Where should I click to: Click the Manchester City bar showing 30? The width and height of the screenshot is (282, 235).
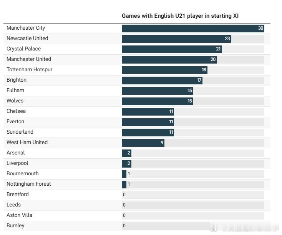193,29
